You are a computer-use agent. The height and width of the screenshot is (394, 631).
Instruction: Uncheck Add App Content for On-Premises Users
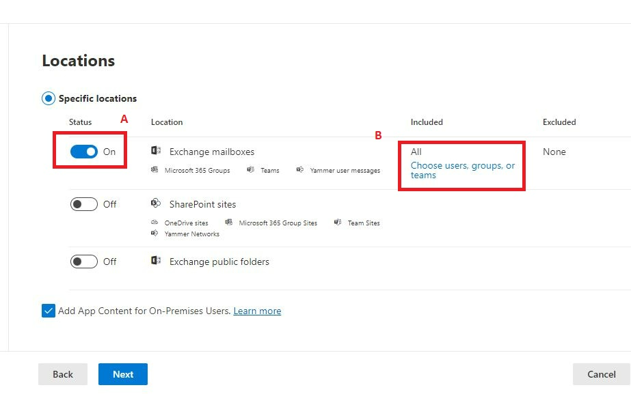(49, 311)
